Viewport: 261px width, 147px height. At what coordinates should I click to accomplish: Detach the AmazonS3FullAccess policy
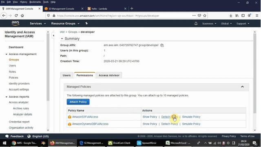(x=170, y=117)
